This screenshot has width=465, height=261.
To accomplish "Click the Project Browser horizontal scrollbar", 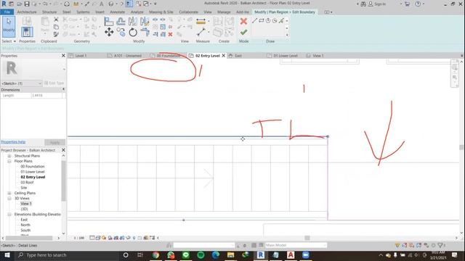I will click(x=29, y=238).
